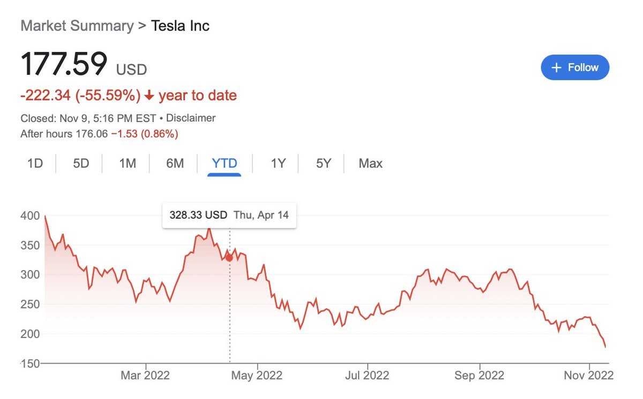Open the Max range tab
643x399 pixels.
(x=371, y=163)
